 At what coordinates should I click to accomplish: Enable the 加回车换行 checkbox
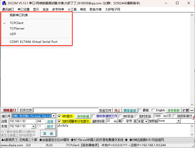174,116
